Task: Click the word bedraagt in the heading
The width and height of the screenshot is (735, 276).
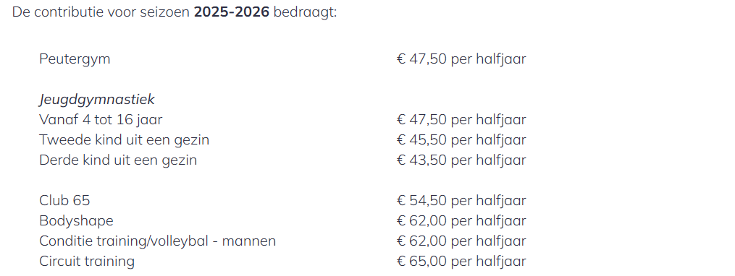Action: coord(303,12)
